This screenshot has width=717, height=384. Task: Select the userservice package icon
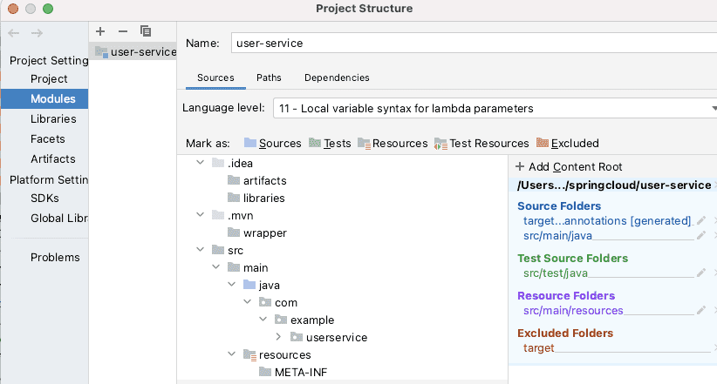[297, 338]
